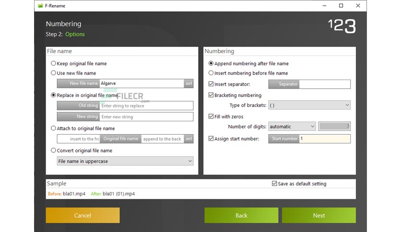The width and height of the screenshot is (401, 232).
Task: Click the Next button
Action: tap(319, 215)
